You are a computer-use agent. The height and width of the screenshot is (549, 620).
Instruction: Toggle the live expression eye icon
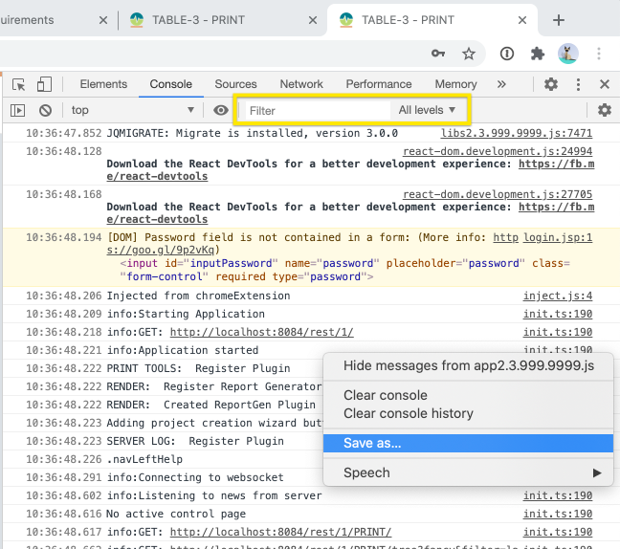click(x=221, y=110)
